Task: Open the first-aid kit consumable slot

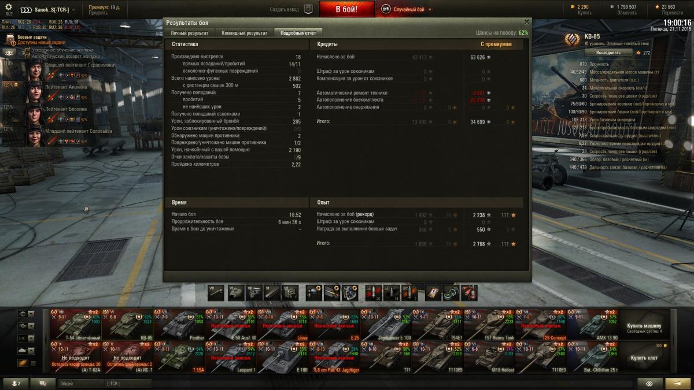Action: coord(434,292)
